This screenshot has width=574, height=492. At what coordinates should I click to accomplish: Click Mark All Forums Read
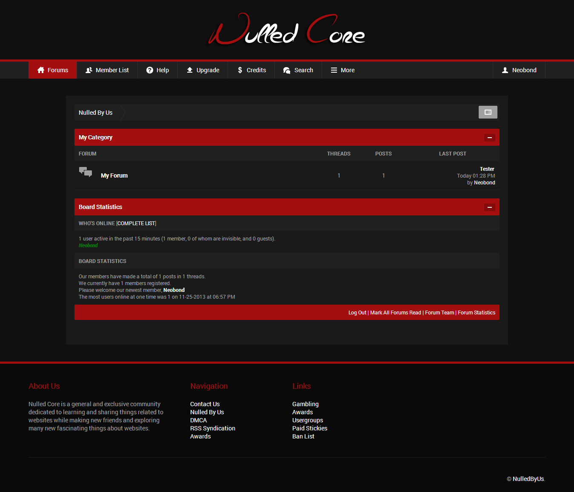tap(395, 313)
